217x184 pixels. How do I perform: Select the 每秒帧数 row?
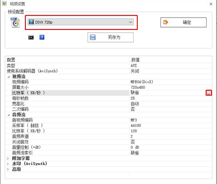click(x=109, y=98)
